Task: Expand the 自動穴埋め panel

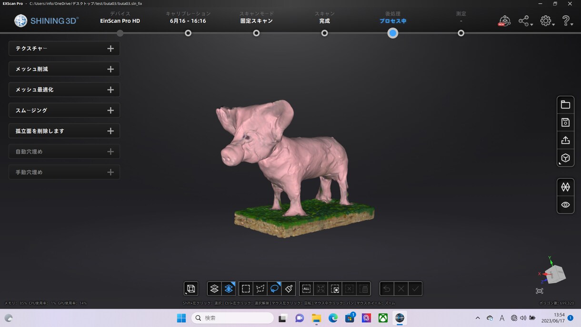Action: [x=64, y=152]
